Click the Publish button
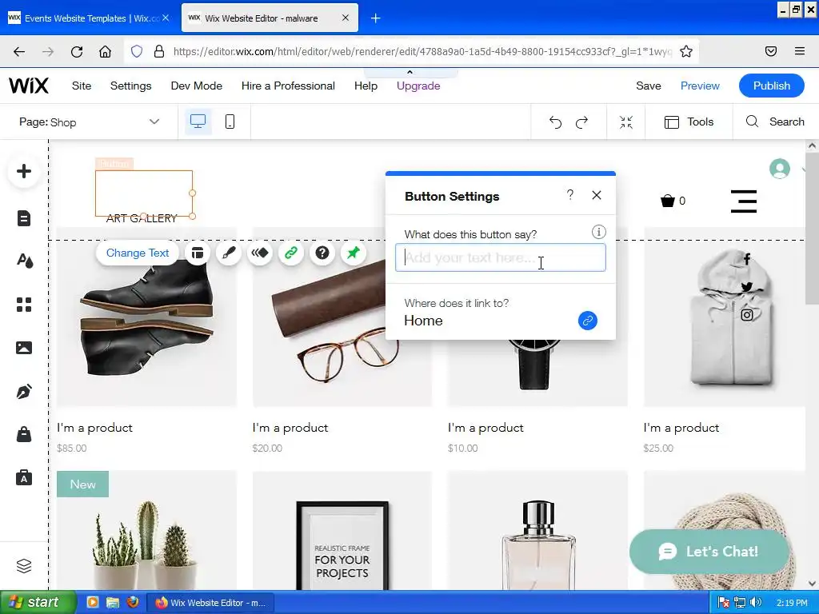 click(x=772, y=86)
